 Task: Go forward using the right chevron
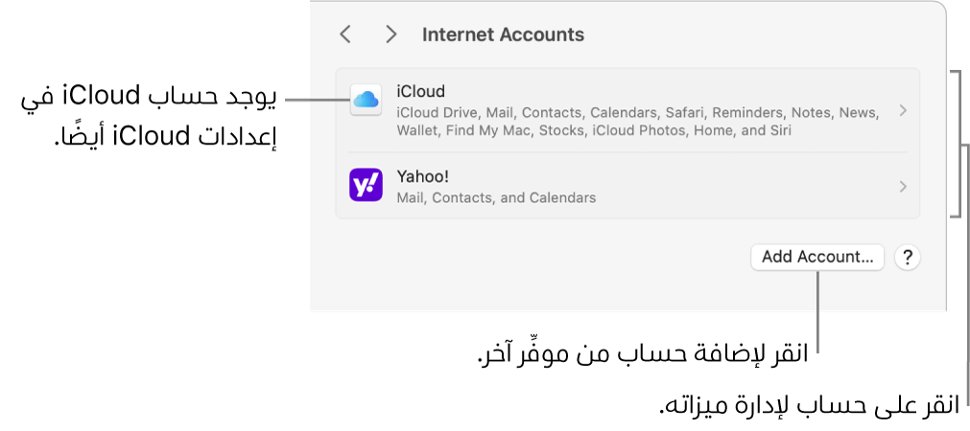click(390, 34)
